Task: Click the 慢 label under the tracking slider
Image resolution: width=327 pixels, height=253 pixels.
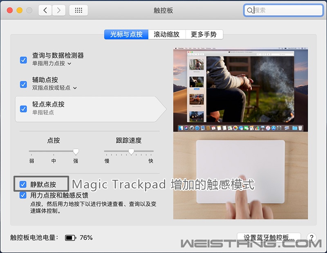Action: 107,161
